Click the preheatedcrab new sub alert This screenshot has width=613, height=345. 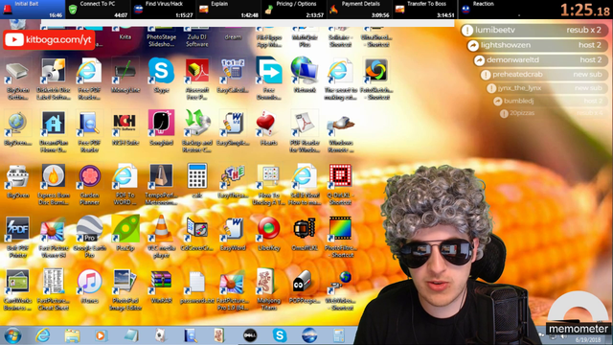[x=544, y=75]
